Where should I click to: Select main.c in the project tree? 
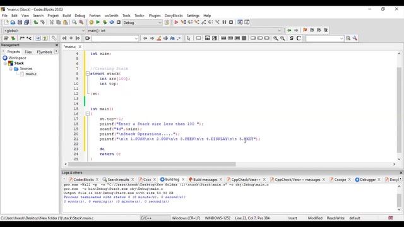point(31,74)
